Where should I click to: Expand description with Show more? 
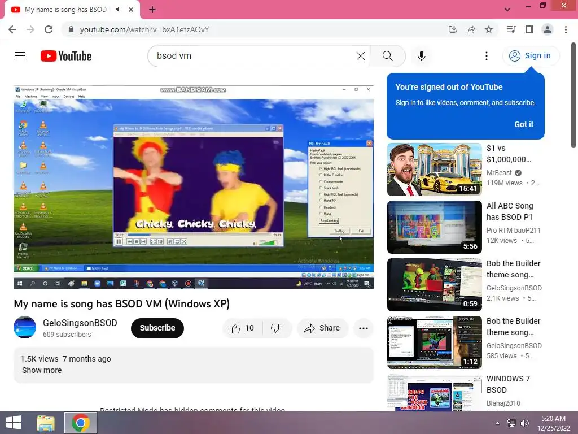(x=42, y=370)
